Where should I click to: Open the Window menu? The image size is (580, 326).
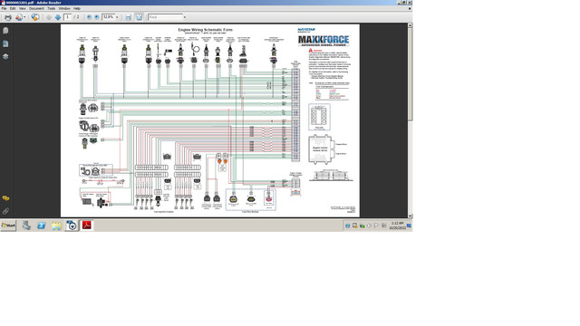click(64, 8)
